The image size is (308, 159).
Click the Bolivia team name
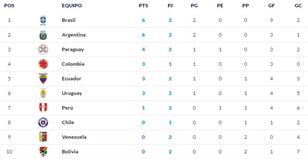tap(70, 152)
